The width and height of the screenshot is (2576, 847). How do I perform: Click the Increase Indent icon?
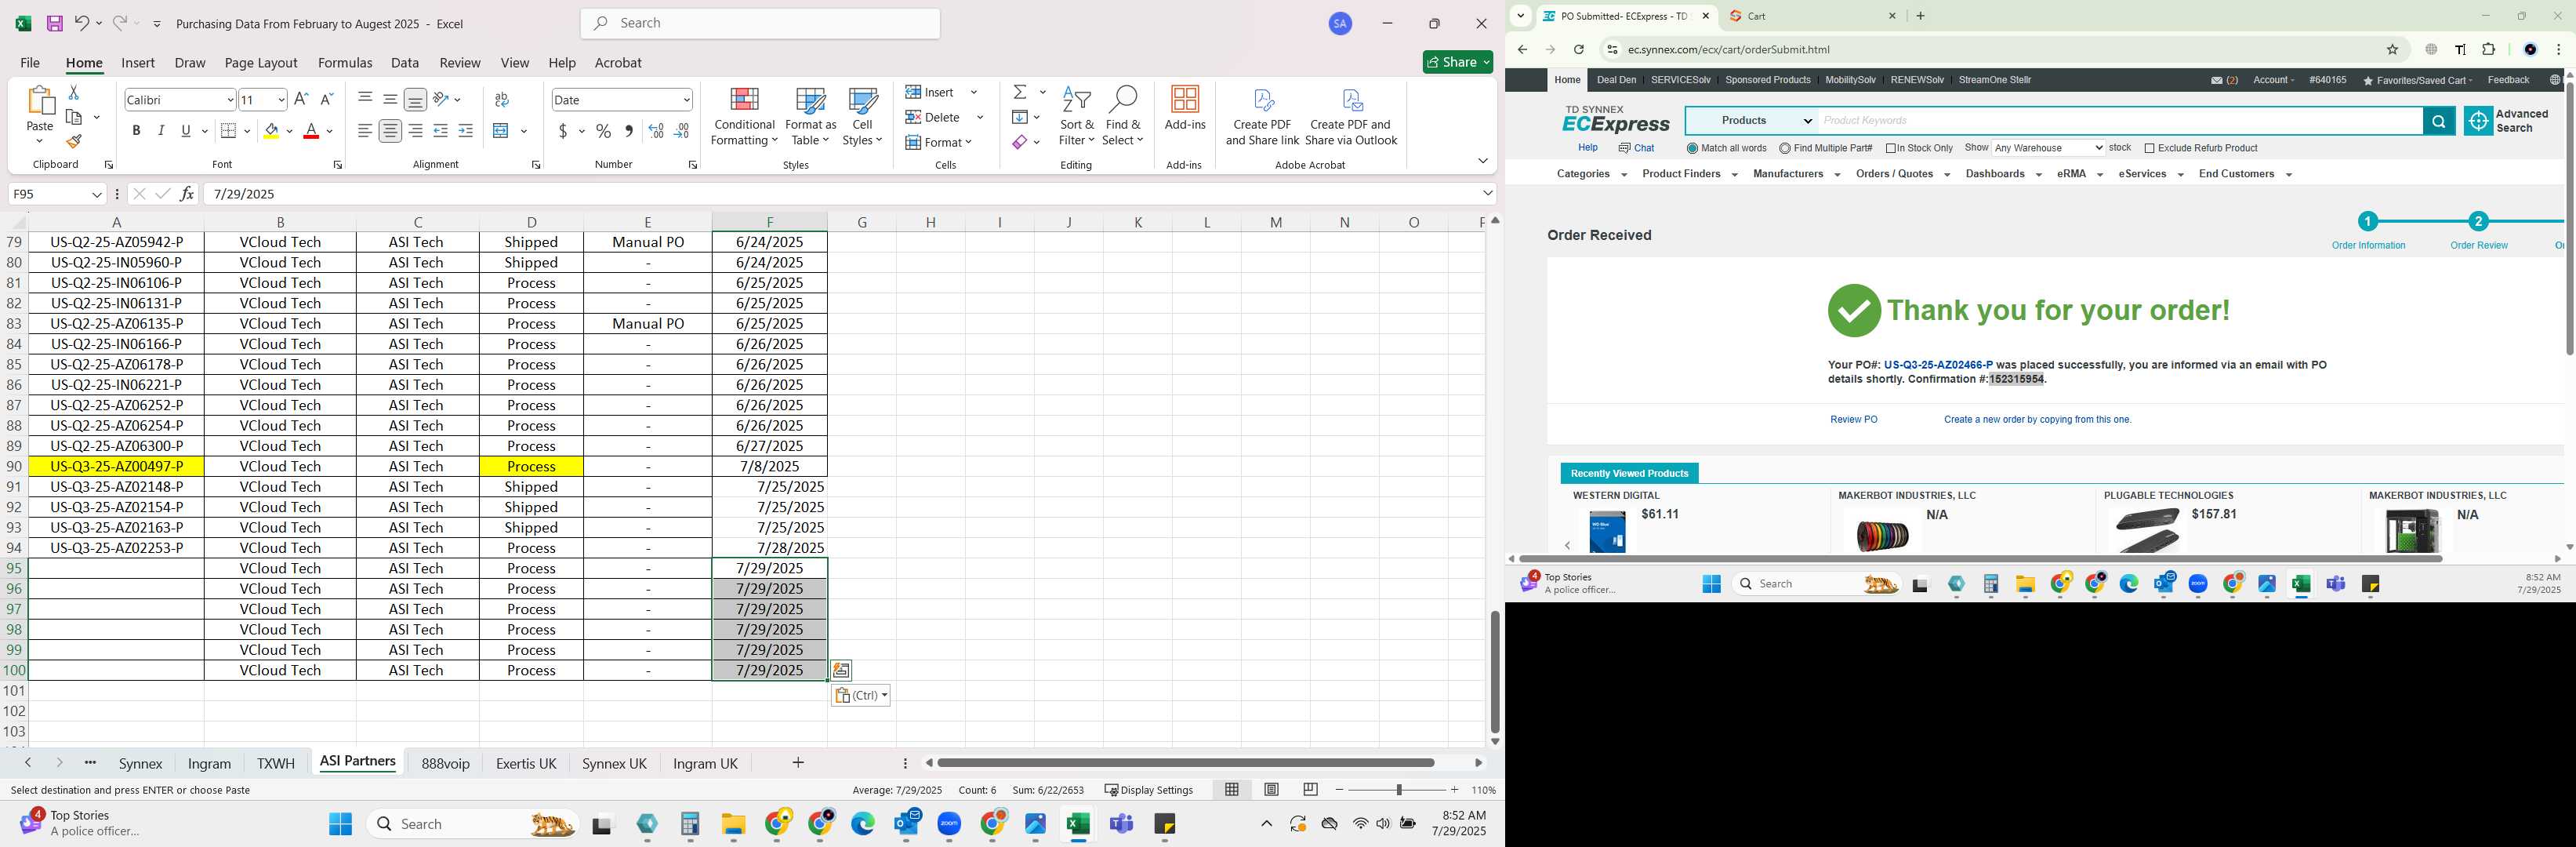click(465, 131)
